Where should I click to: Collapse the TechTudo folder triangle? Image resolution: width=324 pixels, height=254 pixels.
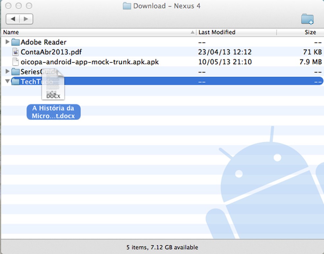click(x=8, y=81)
